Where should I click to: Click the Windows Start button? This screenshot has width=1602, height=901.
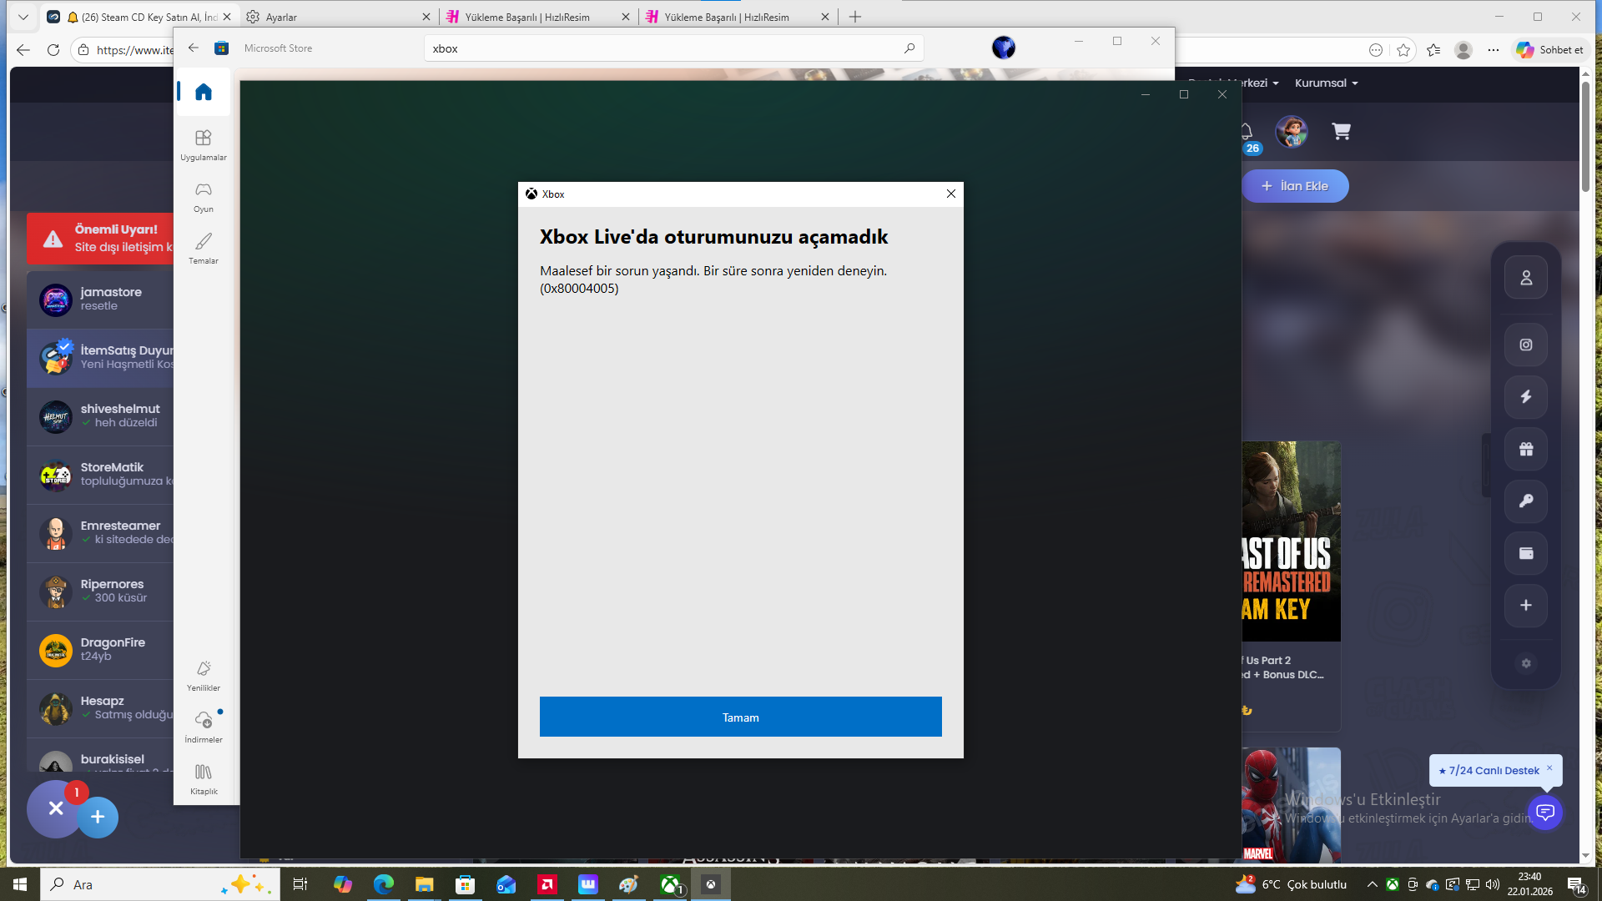[20, 884]
